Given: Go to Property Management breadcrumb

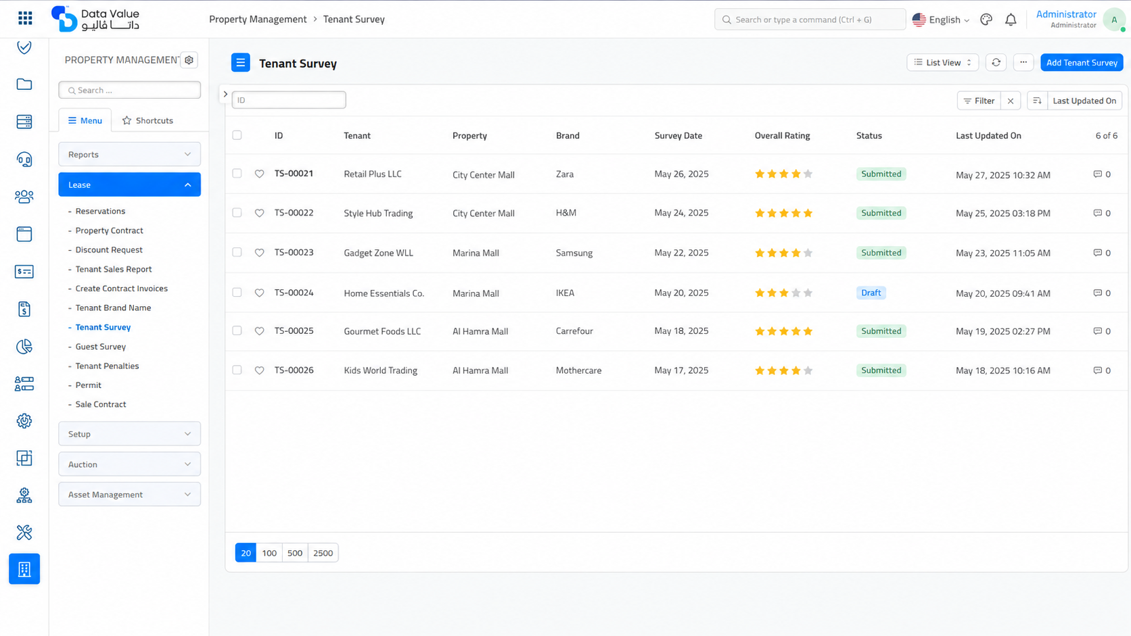Looking at the screenshot, I should click(x=258, y=20).
